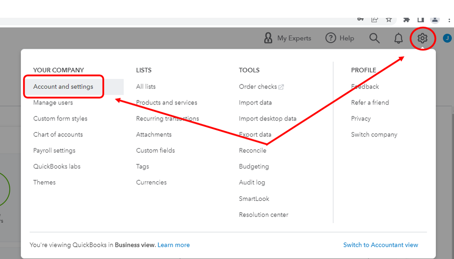This screenshot has height=259, width=454.
Task: Open the Settings gear icon
Action: (423, 39)
